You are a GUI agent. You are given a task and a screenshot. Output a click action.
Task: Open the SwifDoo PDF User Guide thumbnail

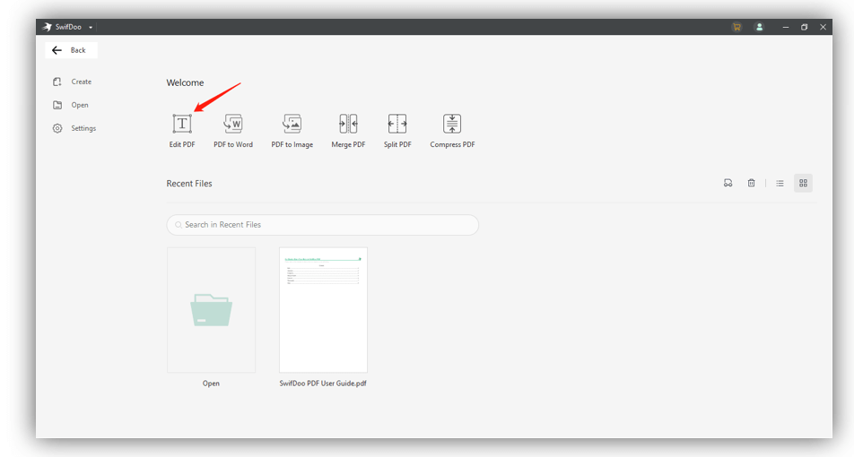[323, 310]
